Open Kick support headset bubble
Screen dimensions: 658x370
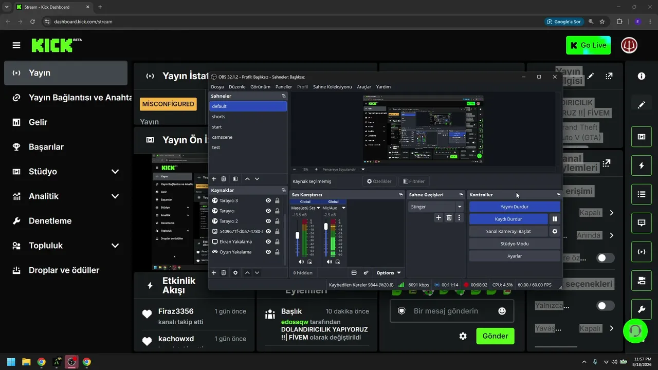point(635,331)
